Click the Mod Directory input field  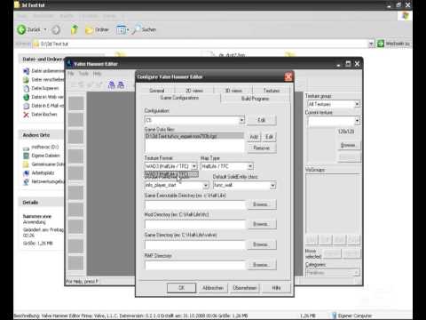coord(195,224)
